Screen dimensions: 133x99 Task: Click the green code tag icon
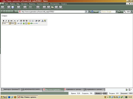(x=31, y=23)
